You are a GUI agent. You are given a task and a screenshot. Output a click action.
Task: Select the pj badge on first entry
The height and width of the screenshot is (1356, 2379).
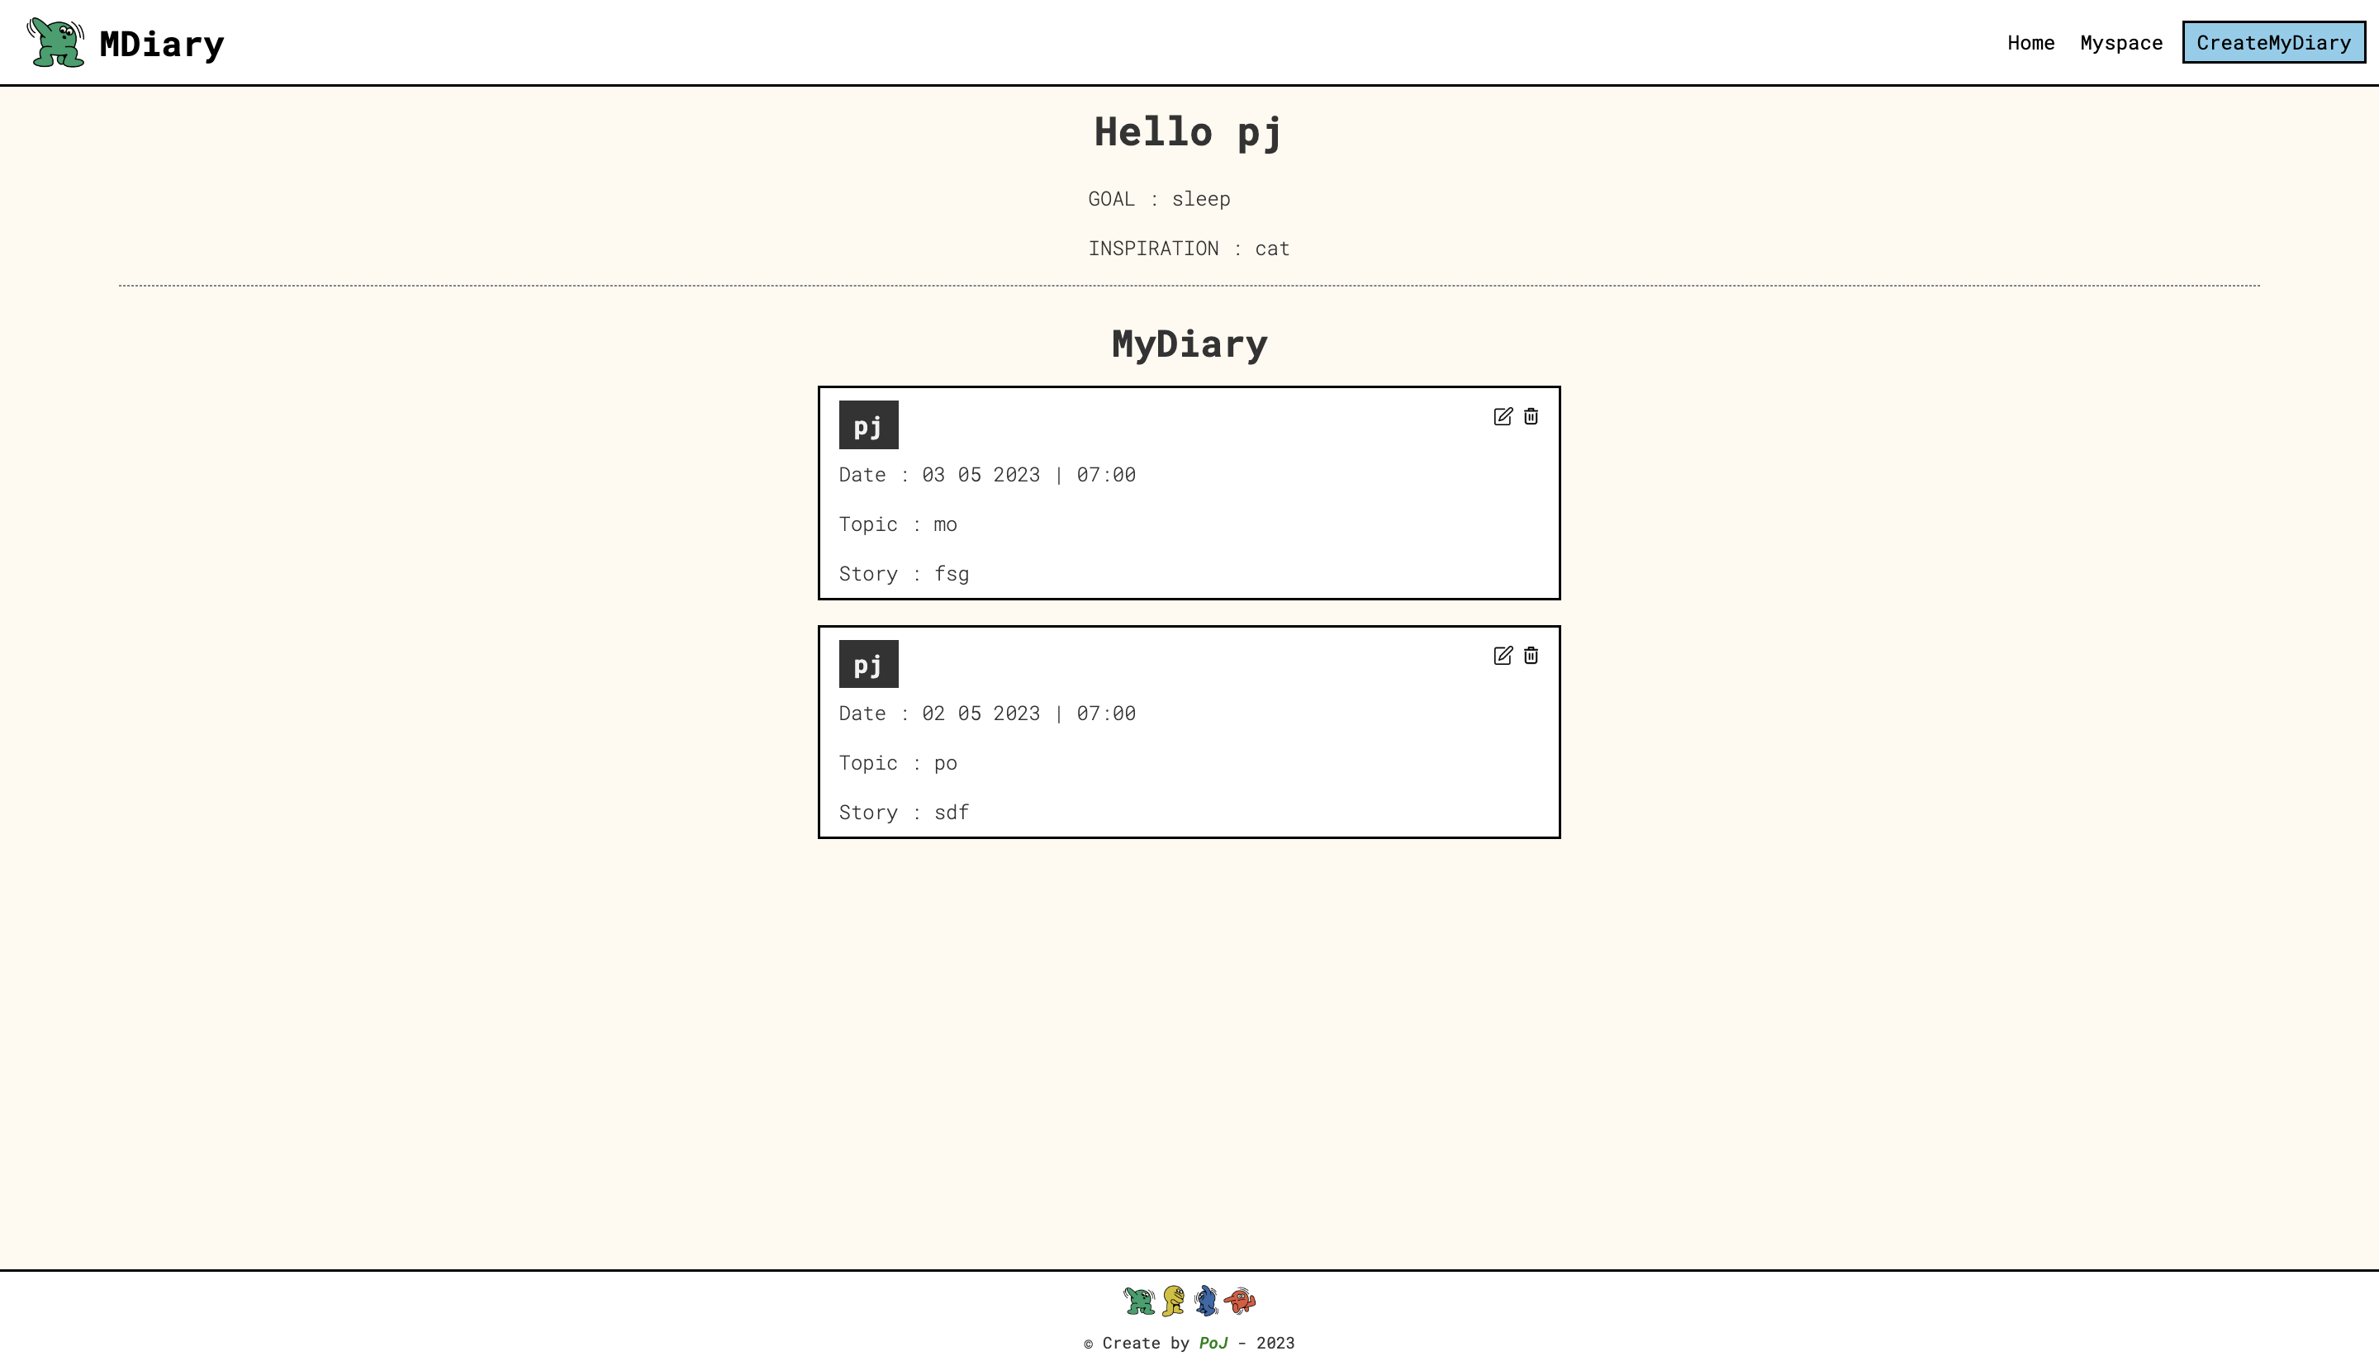pos(868,425)
